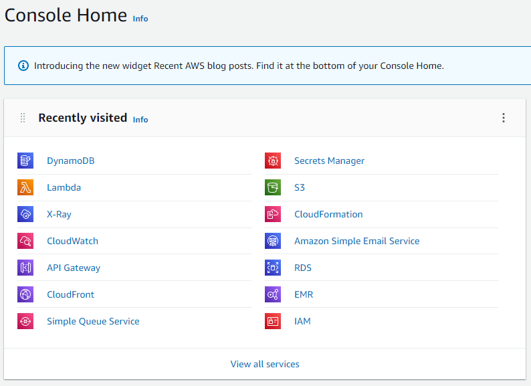Click the info icon in the announcement banner

click(23, 66)
